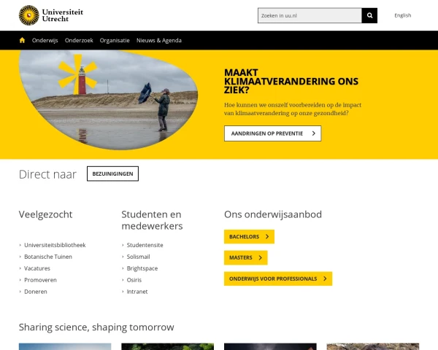Click the lighthouse beach hero image

[108, 100]
